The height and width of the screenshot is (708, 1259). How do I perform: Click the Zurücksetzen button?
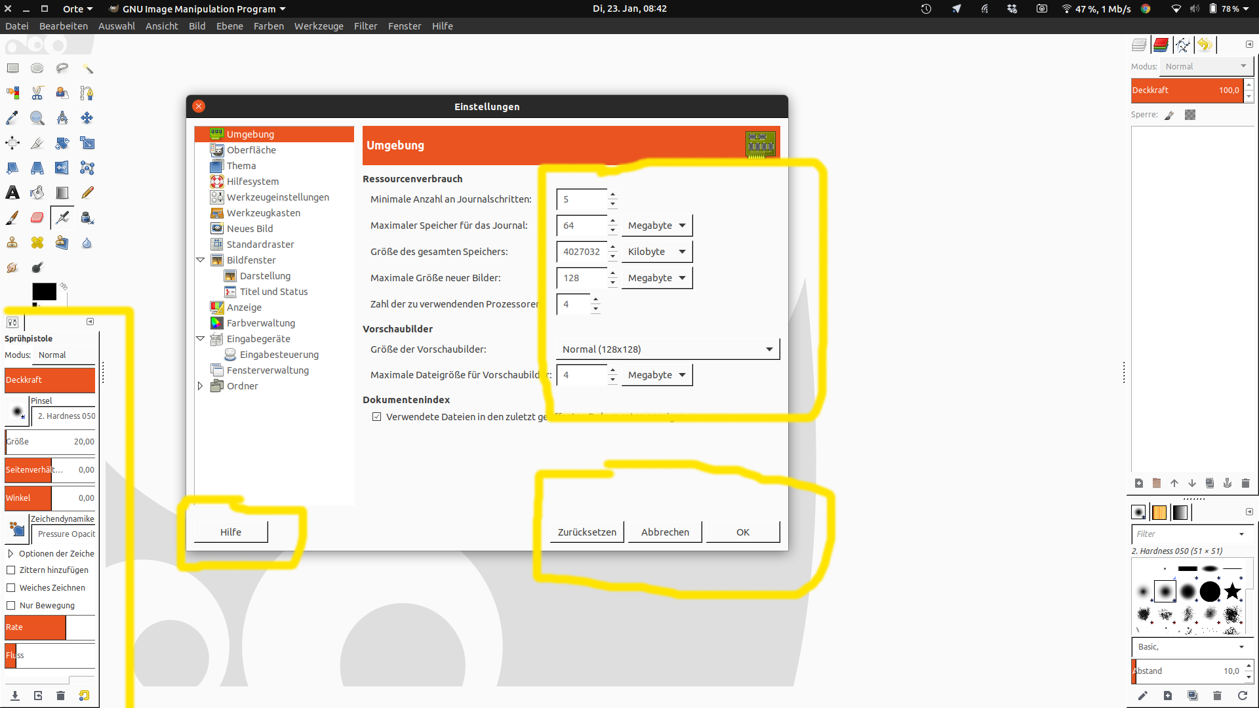click(x=587, y=532)
